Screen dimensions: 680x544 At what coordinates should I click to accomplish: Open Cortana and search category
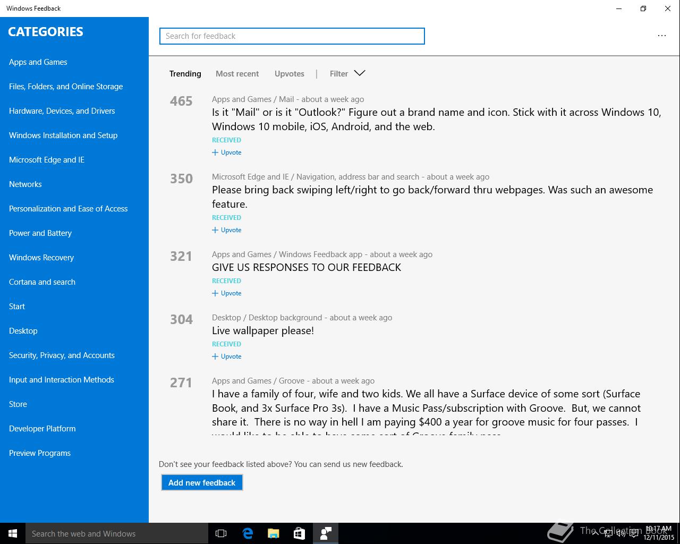point(42,282)
